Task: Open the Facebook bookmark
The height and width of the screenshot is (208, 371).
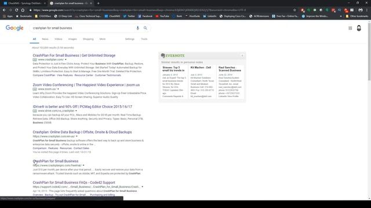Action: 145,16
